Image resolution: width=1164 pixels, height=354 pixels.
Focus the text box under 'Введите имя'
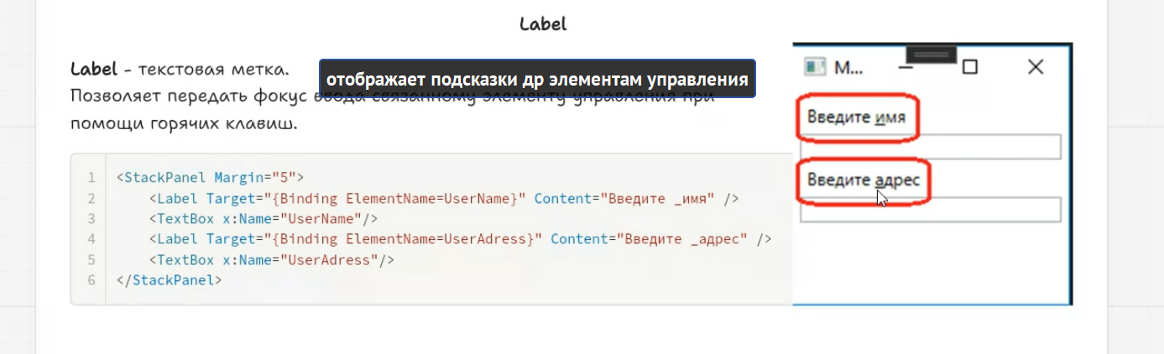[x=931, y=147]
